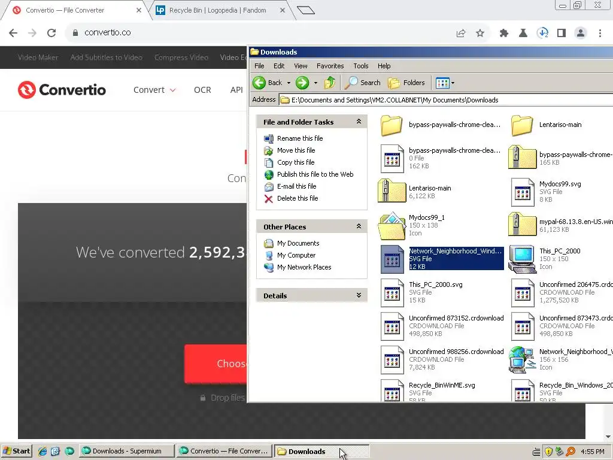Open the Favorites menu in Downloads window
The width and height of the screenshot is (613, 460).
tap(330, 66)
